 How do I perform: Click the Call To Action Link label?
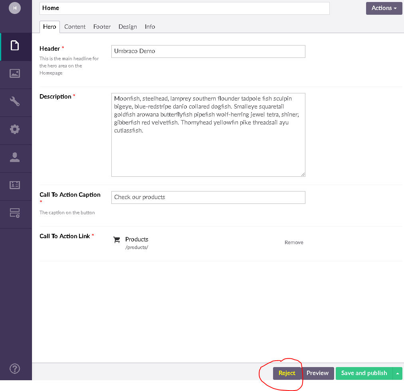click(65, 236)
